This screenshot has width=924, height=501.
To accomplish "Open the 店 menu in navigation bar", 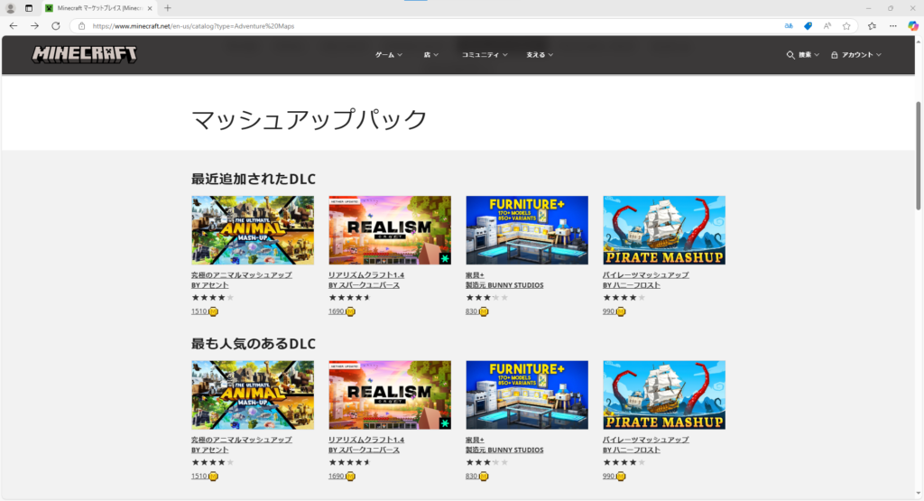I will (431, 55).
